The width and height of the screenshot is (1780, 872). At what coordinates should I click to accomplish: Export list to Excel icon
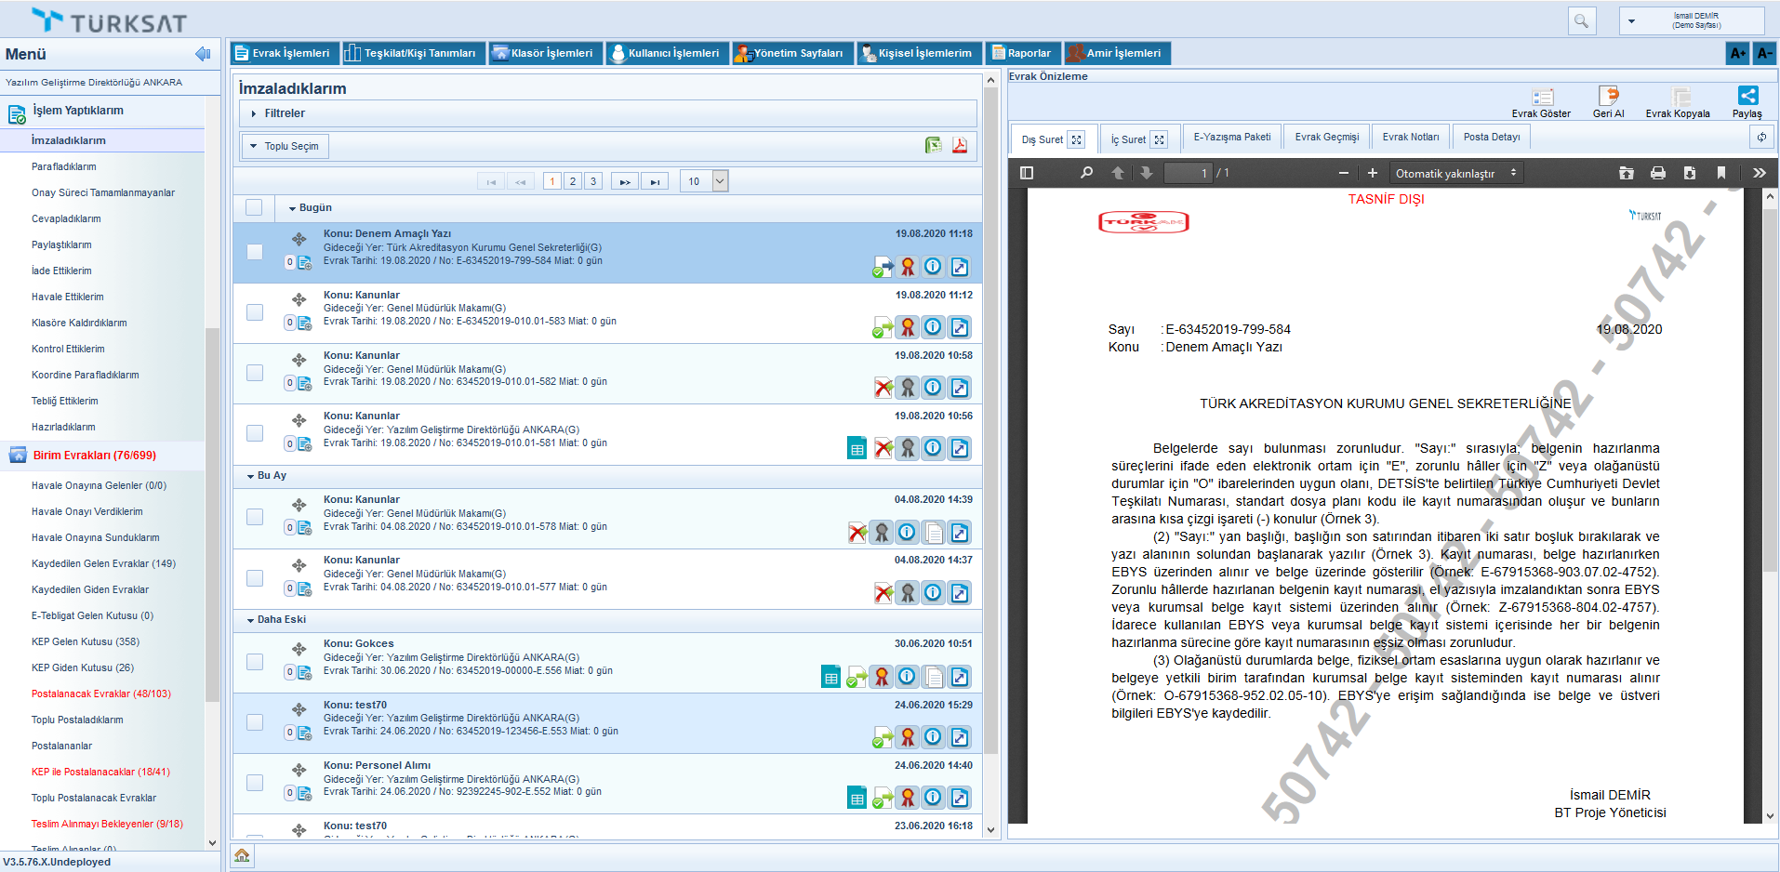coord(933,145)
